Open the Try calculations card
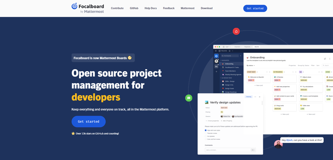 pyautogui.click(x=311, y=88)
